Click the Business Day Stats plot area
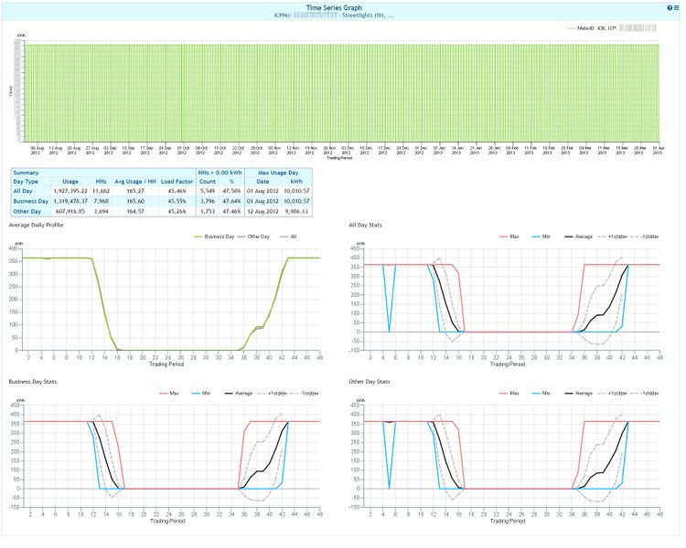The height and width of the screenshot is (548, 686). (171, 456)
